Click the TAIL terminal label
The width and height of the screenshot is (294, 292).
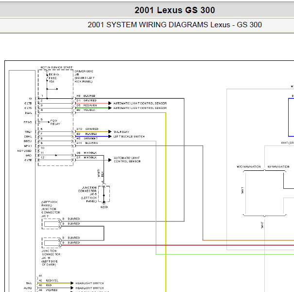pos(29,283)
